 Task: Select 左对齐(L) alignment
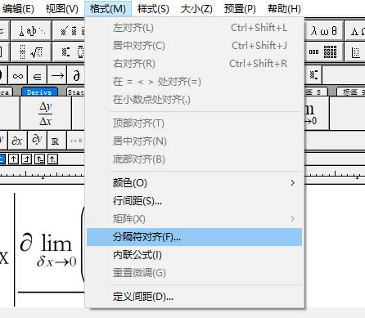click(x=194, y=28)
